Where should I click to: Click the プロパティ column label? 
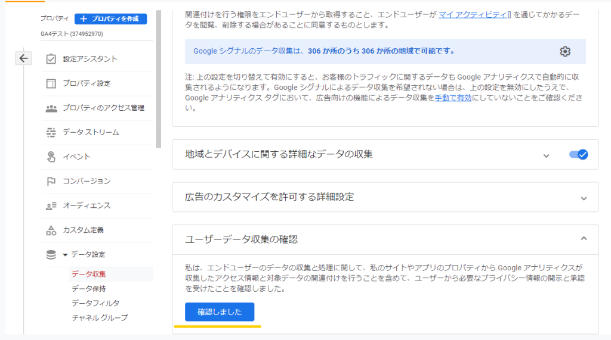pos(54,18)
